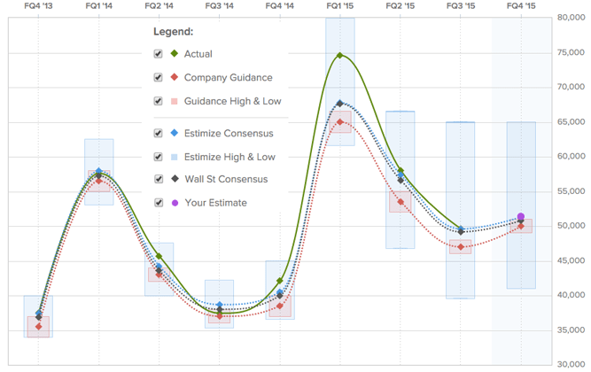The width and height of the screenshot is (591, 372).
Task: Click the red Company Guidance legend diamond
Action: coord(173,78)
